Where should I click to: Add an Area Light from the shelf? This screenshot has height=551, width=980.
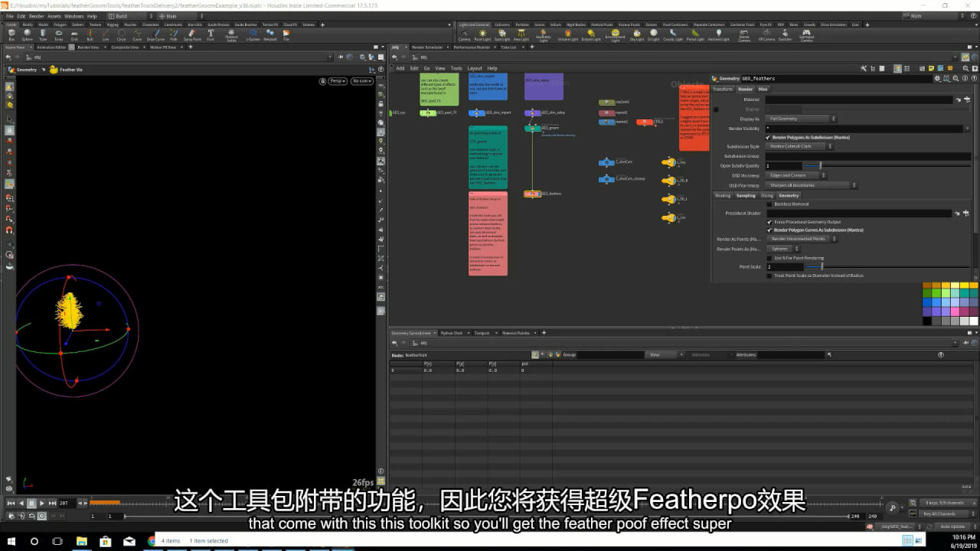coord(522,35)
